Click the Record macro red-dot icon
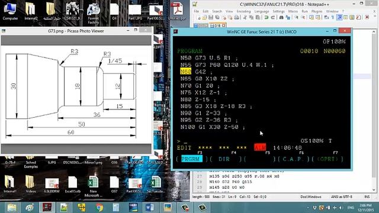 (367, 17)
